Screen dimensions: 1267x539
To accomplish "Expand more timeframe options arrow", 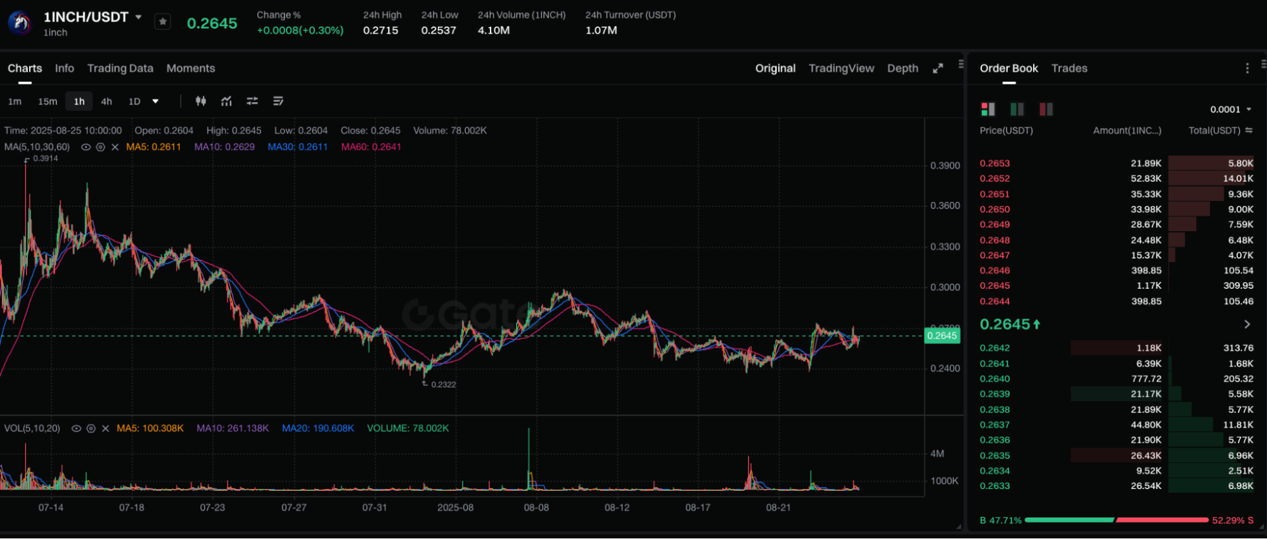I will click(x=155, y=101).
